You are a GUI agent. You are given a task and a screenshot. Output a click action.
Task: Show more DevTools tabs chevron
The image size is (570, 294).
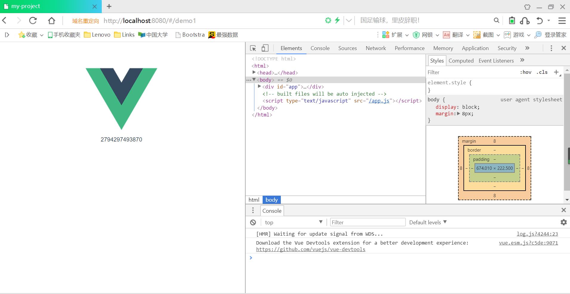coord(527,48)
